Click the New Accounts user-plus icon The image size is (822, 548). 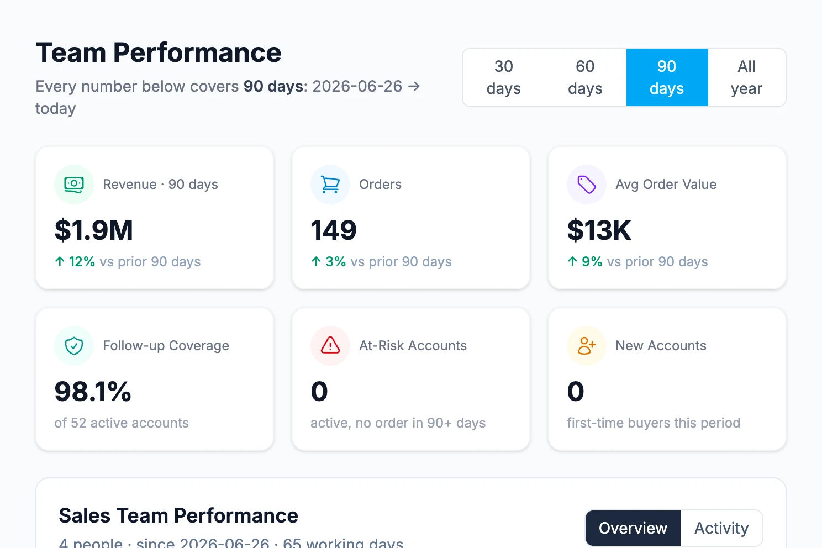tap(587, 346)
